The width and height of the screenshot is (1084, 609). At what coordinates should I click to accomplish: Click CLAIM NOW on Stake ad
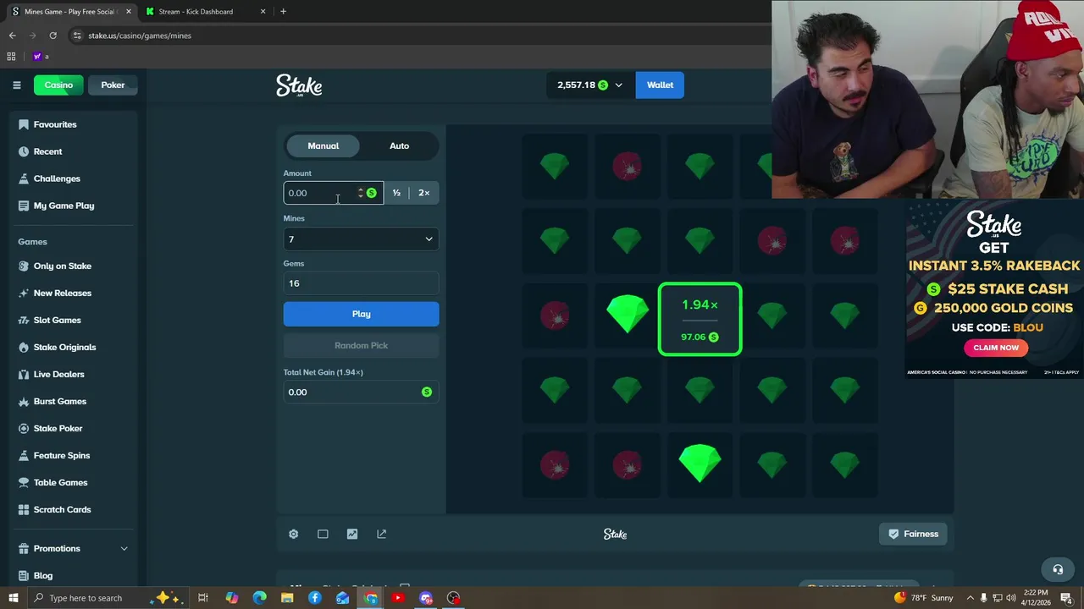click(996, 348)
